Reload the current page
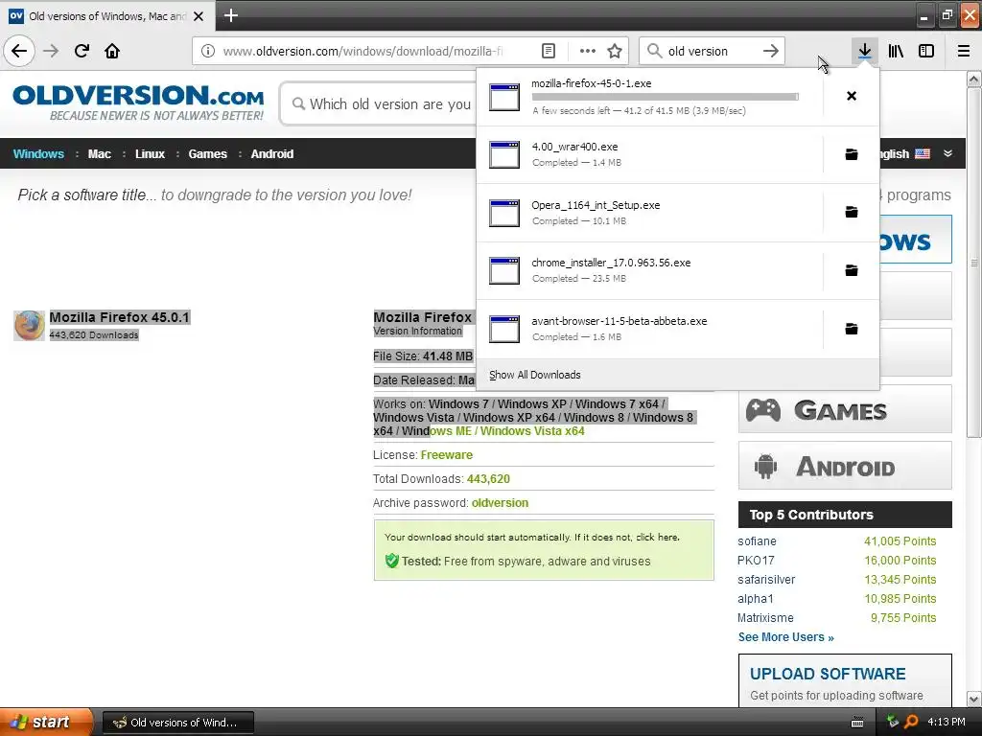 (x=82, y=51)
